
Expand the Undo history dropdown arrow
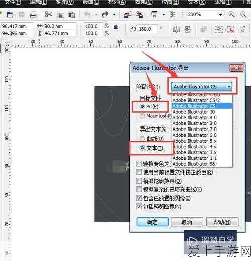[x=96, y=15]
